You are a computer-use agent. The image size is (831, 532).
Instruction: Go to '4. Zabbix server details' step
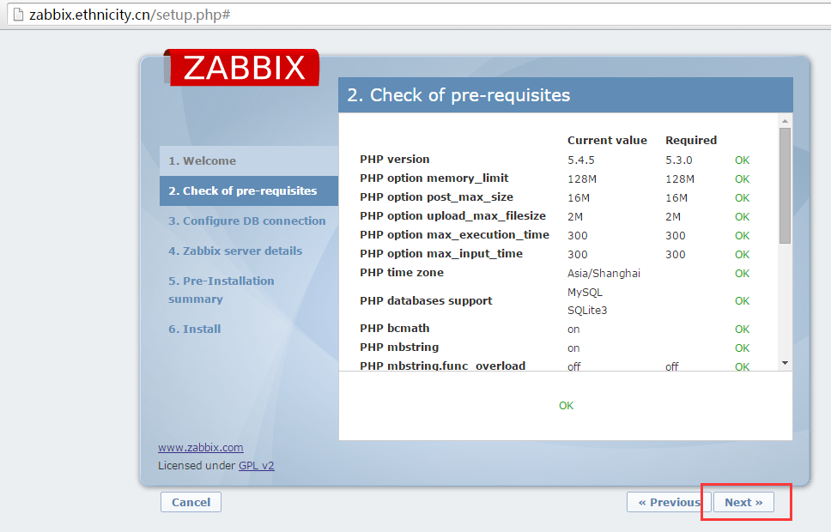pyautogui.click(x=235, y=251)
